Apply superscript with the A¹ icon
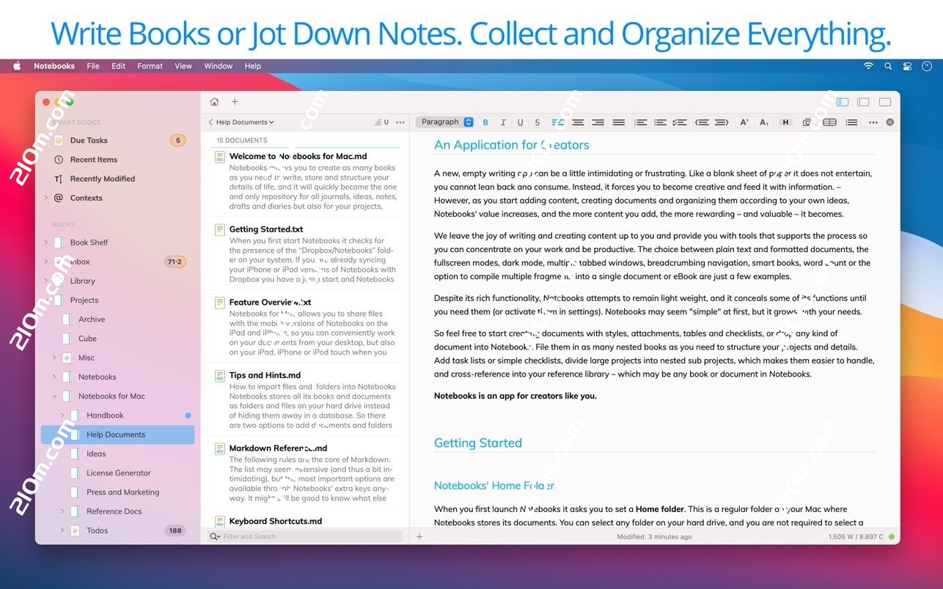Image resolution: width=943 pixels, height=589 pixels. (x=744, y=122)
